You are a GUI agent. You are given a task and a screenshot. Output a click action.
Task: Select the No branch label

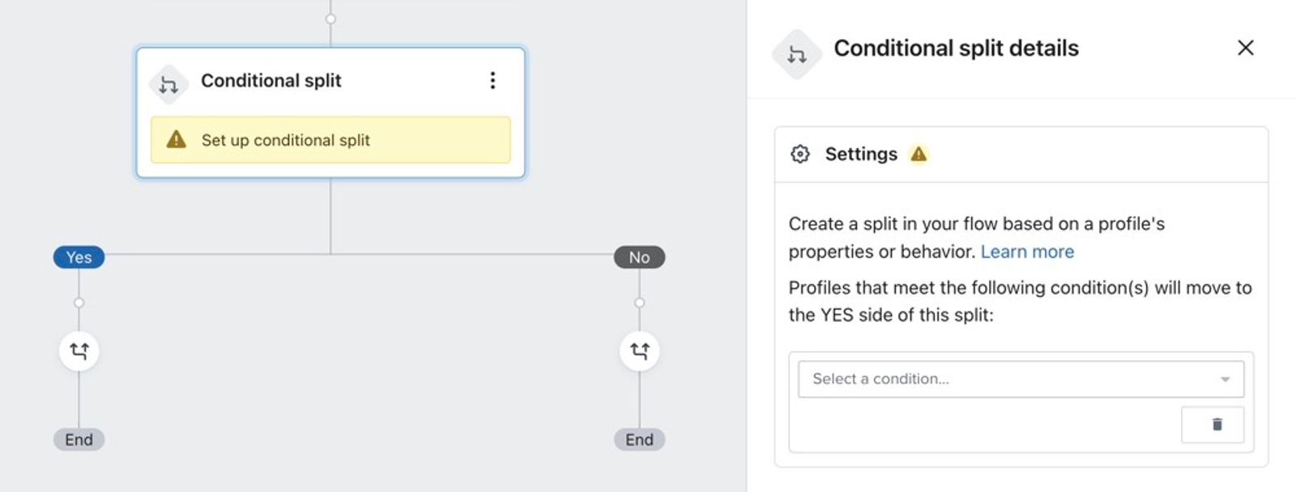pyautogui.click(x=640, y=257)
